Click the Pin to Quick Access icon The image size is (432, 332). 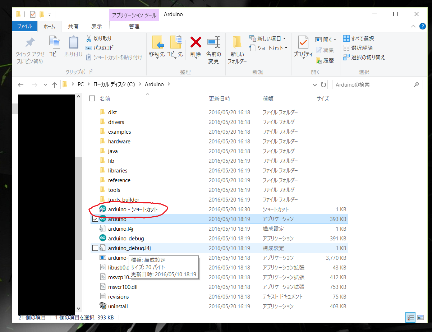(30, 43)
